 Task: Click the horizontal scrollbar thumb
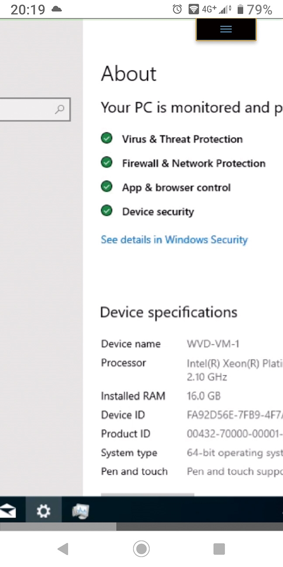(x=58, y=527)
